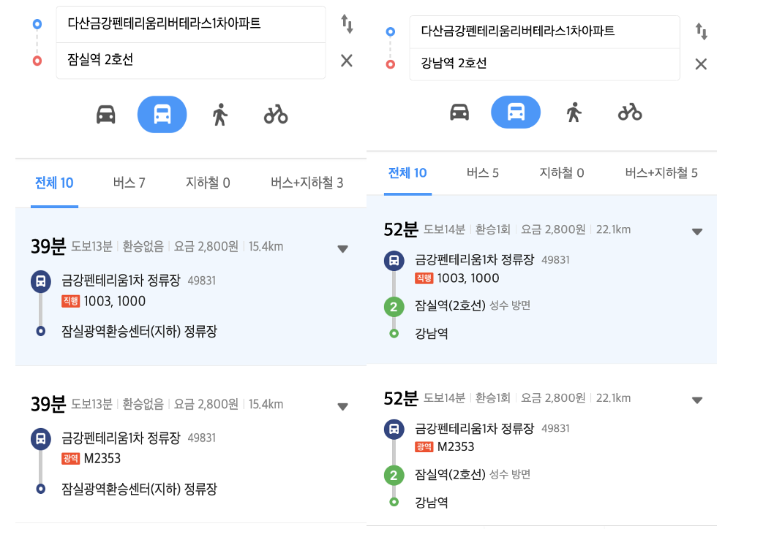
Task: Click the 잠실역 2호선 destination input
Action: click(190, 61)
